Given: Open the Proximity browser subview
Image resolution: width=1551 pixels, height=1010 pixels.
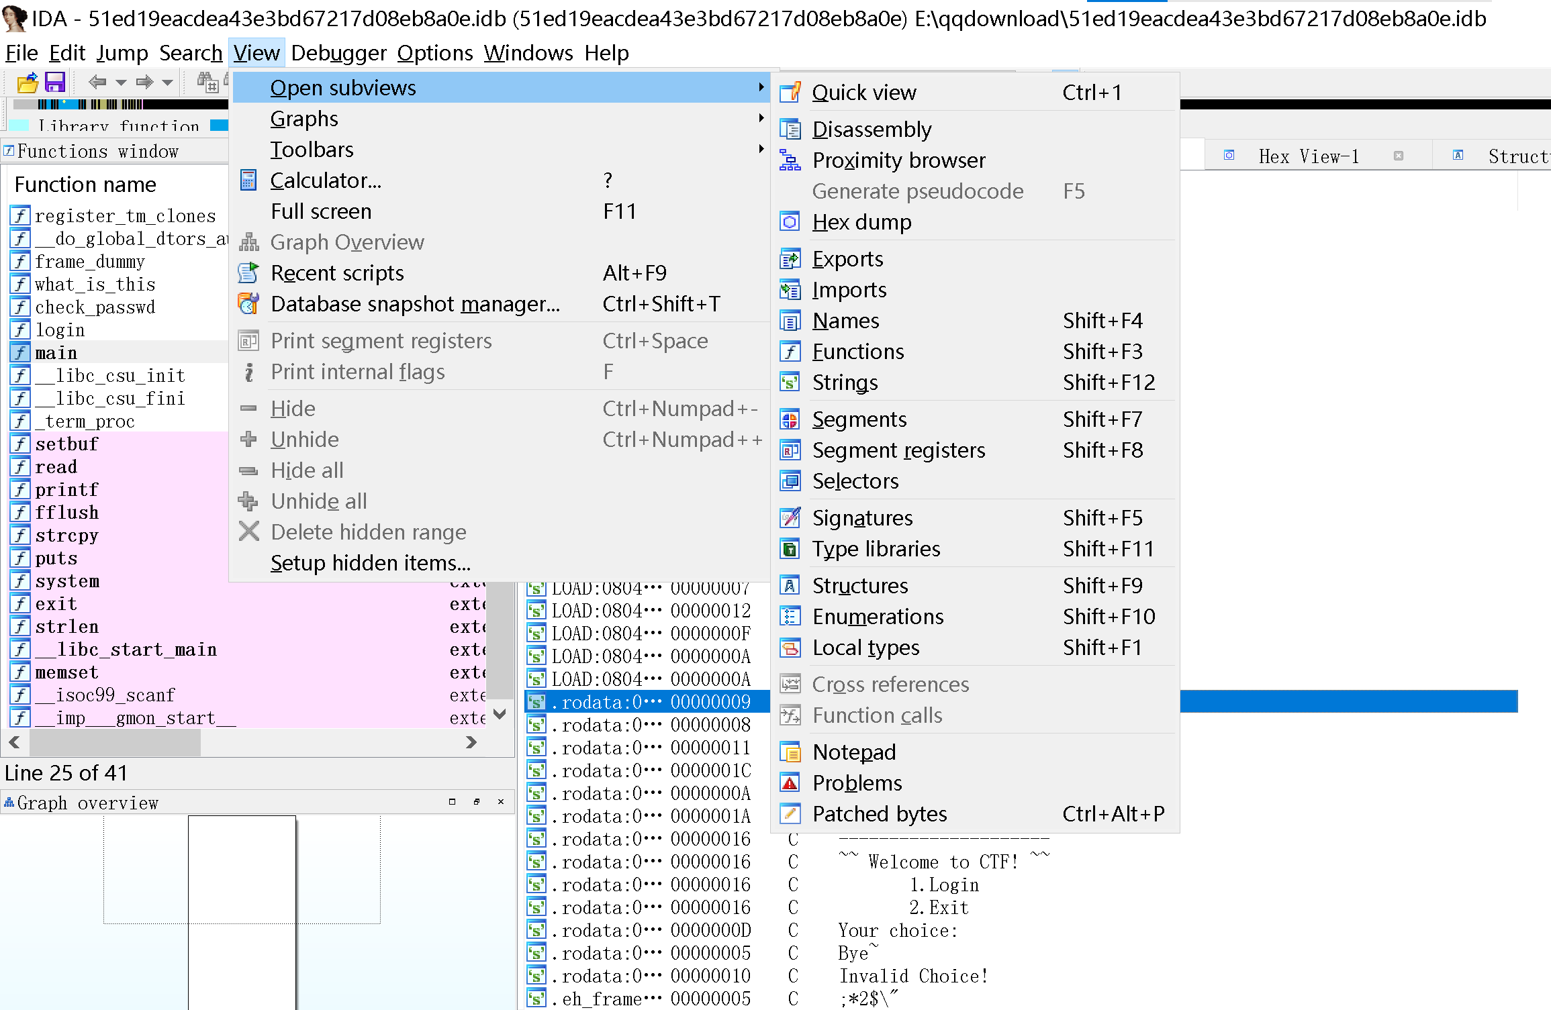Looking at the screenshot, I should [x=898, y=160].
